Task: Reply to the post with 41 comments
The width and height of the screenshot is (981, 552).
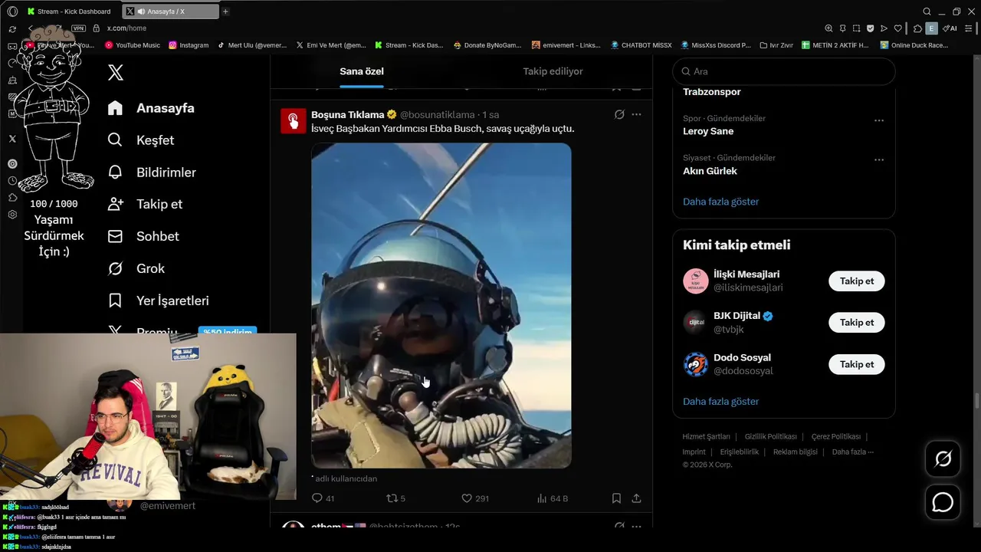Action: pyautogui.click(x=323, y=498)
